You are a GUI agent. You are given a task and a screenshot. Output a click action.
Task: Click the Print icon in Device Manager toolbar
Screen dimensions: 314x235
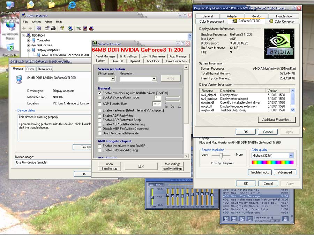coord(53,29)
